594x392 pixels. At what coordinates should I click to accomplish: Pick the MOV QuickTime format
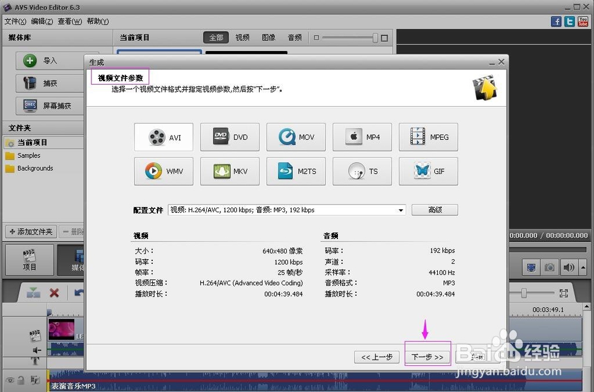pos(296,138)
